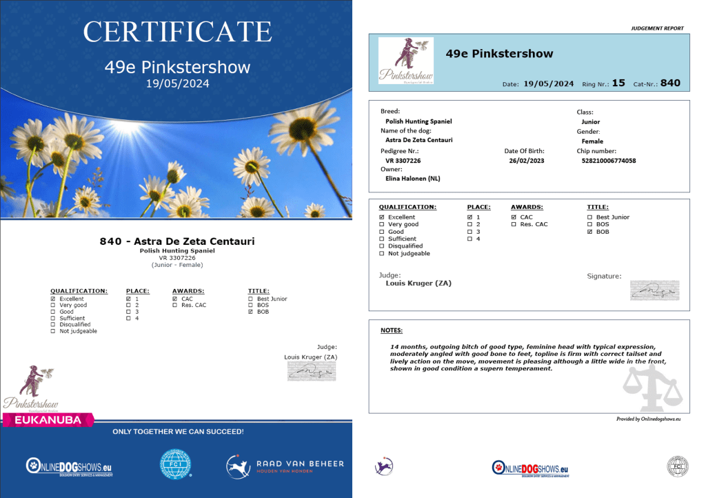706x498 pixels.
Task: Click the Pinkstershow logo in the report header
Action: click(405, 61)
